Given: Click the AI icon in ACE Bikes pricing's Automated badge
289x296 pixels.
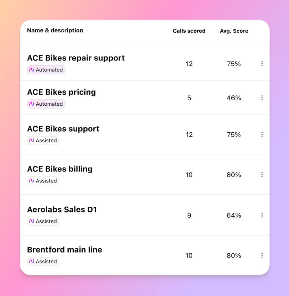Looking at the screenshot, I should [32, 104].
